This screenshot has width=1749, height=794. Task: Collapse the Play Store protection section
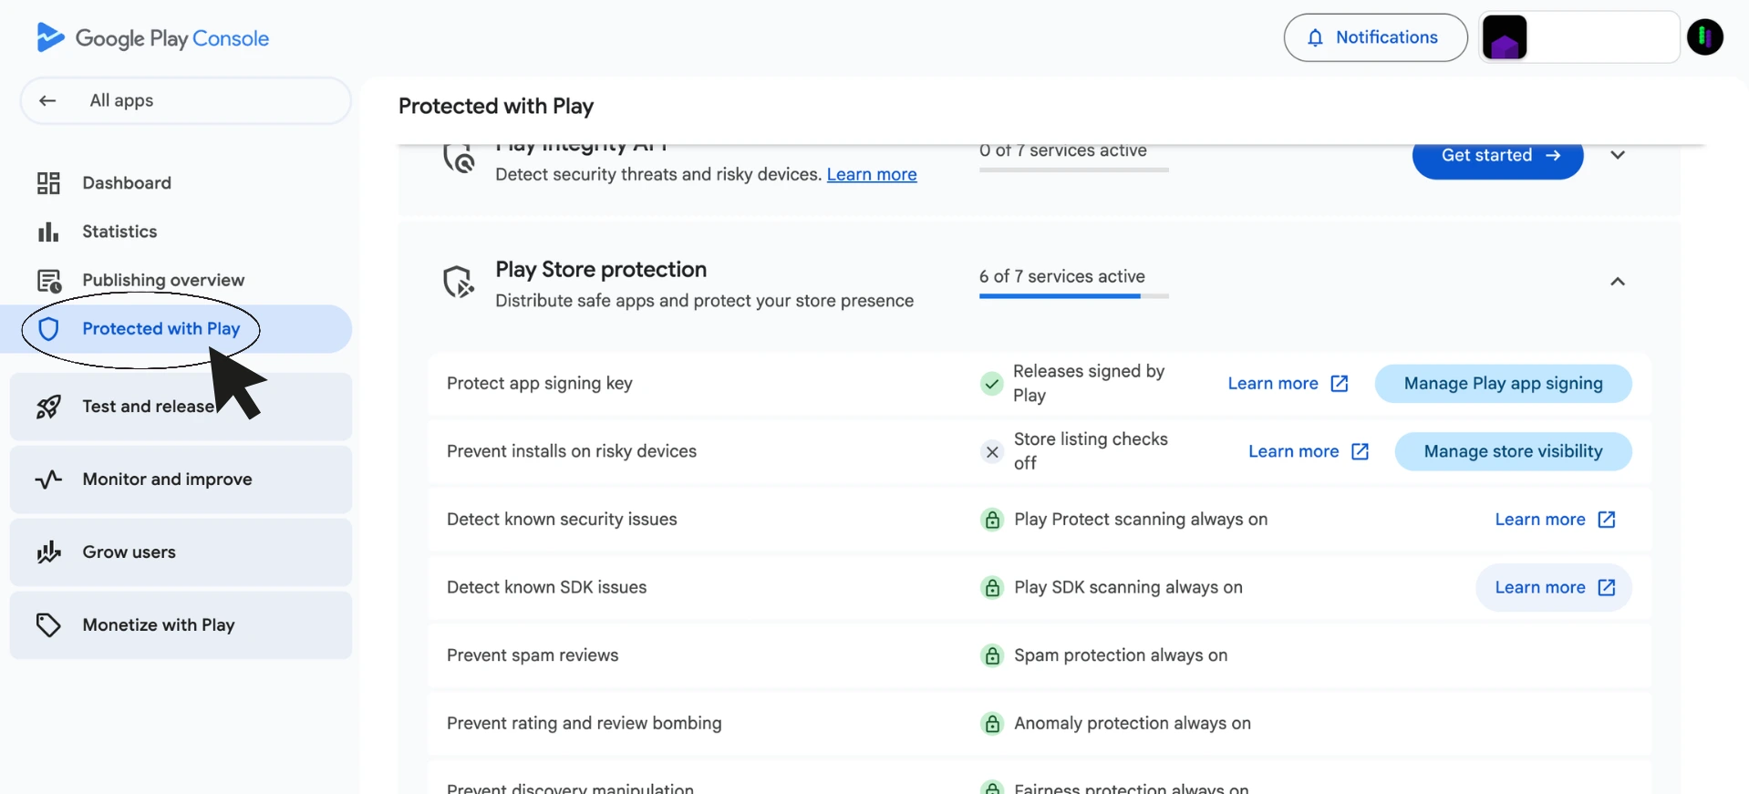(1618, 282)
